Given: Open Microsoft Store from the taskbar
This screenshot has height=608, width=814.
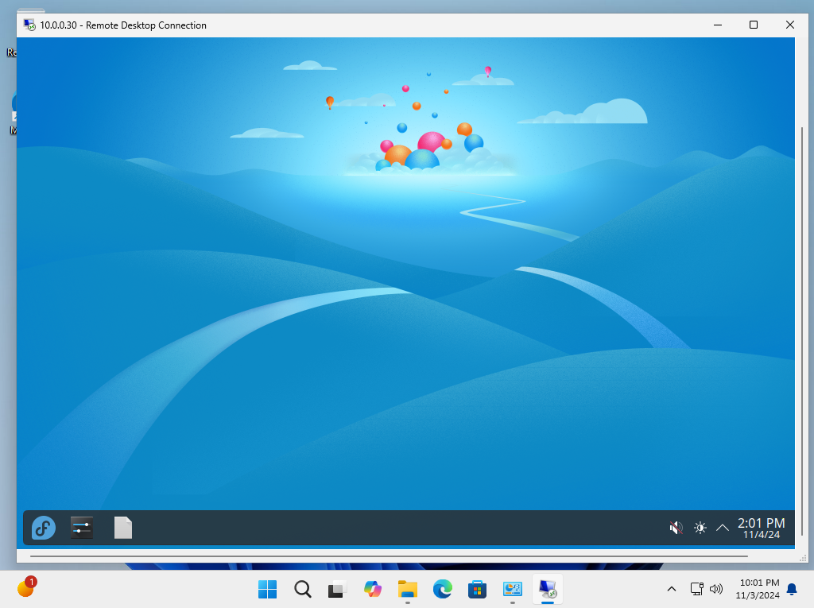Looking at the screenshot, I should click(x=477, y=589).
